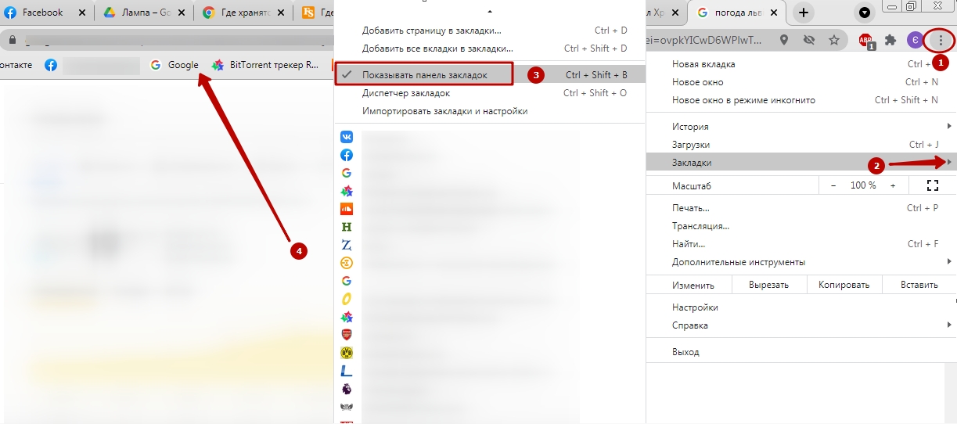Click the padlock site info icon
Screen dimensions: 957x424
(12, 39)
